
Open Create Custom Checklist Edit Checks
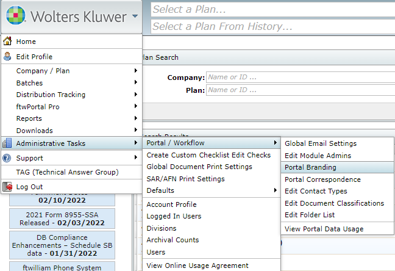[x=212, y=155]
